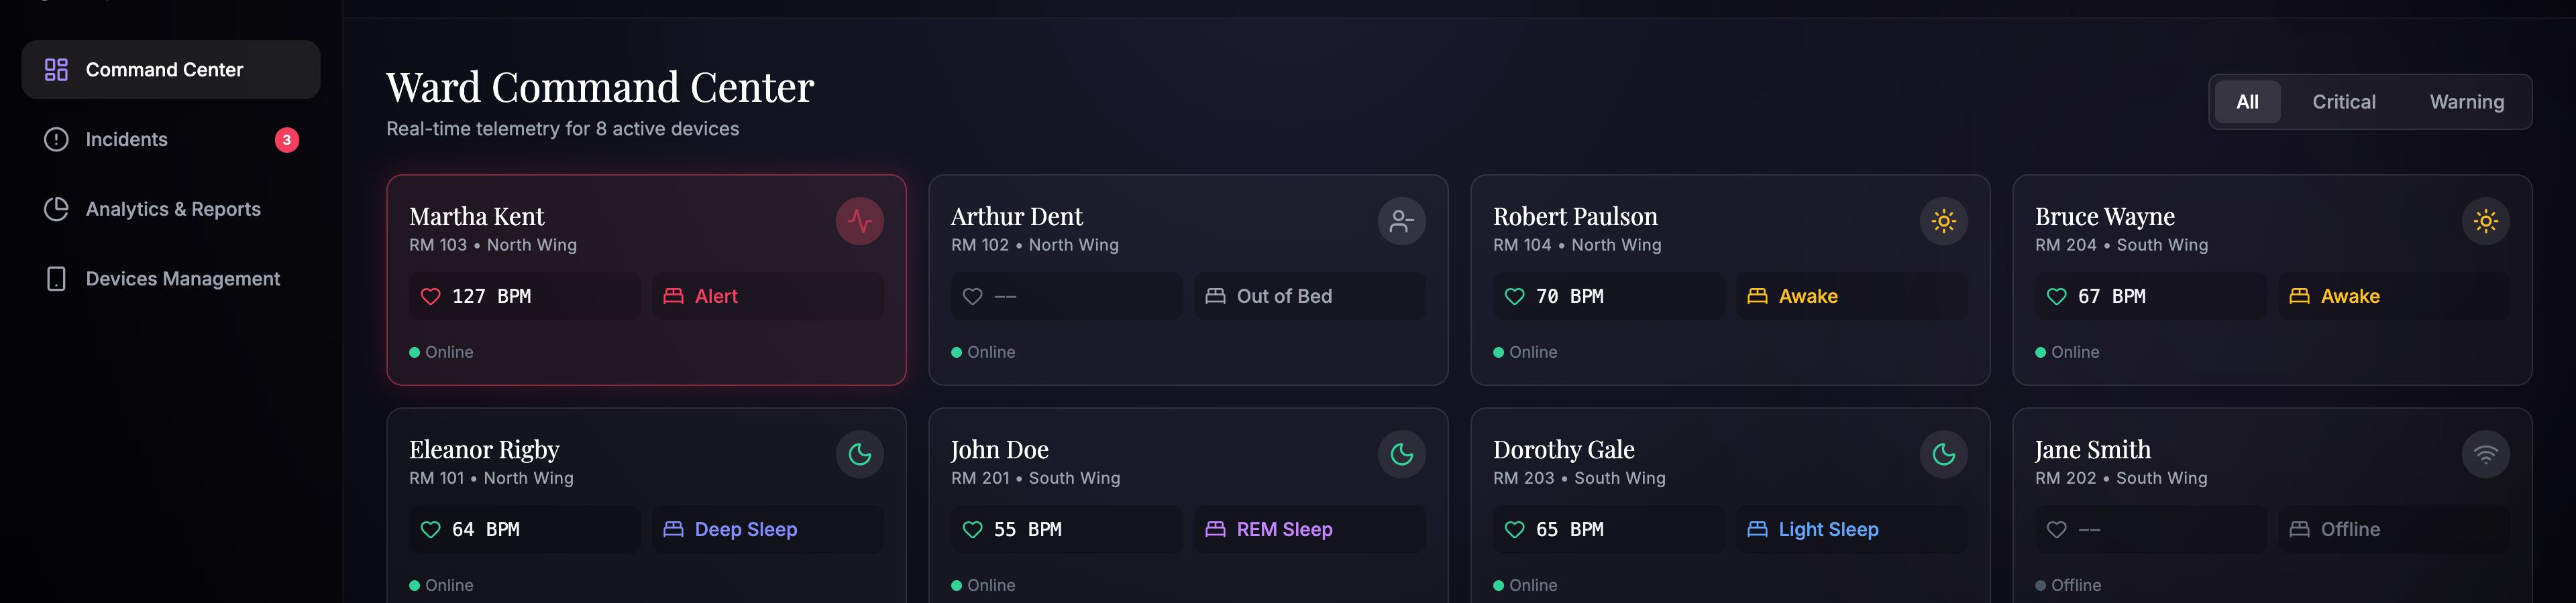Image resolution: width=2576 pixels, height=603 pixels.
Task: Click the pulse alert icon on Martha Kent's card
Action: click(859, 220)
